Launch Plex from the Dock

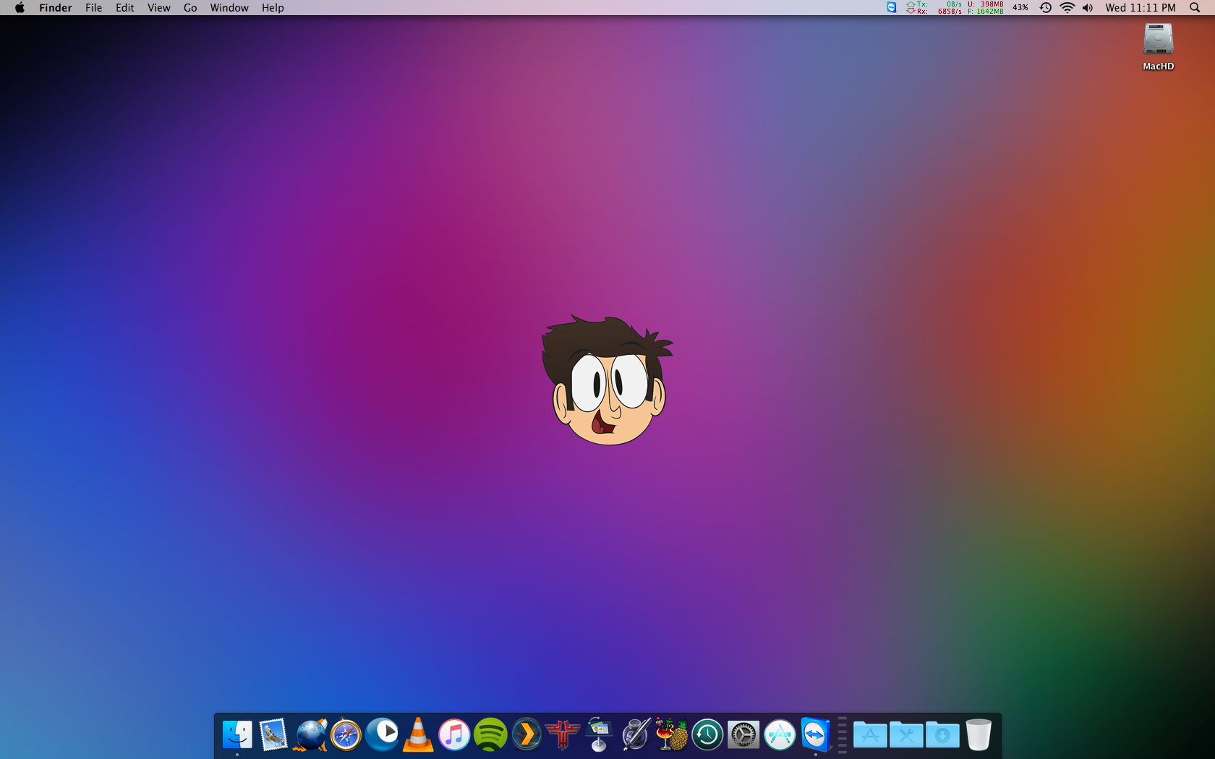(x=526, y=735)
